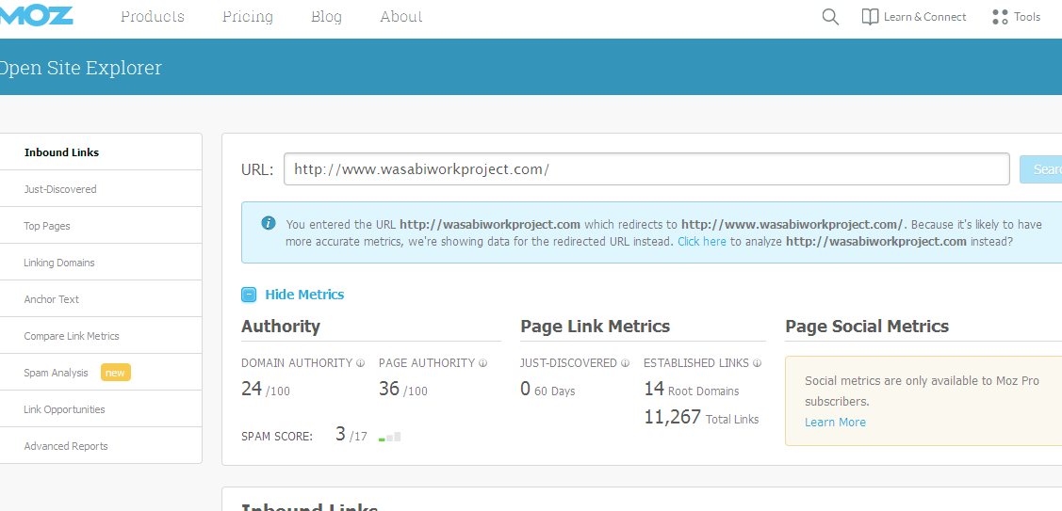1062x511 pixels.
Task: Collapse metrics using the minus box icon
Action: 249,295
